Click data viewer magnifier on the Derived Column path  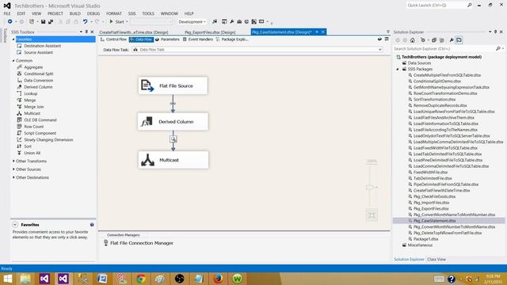[173, 139]
